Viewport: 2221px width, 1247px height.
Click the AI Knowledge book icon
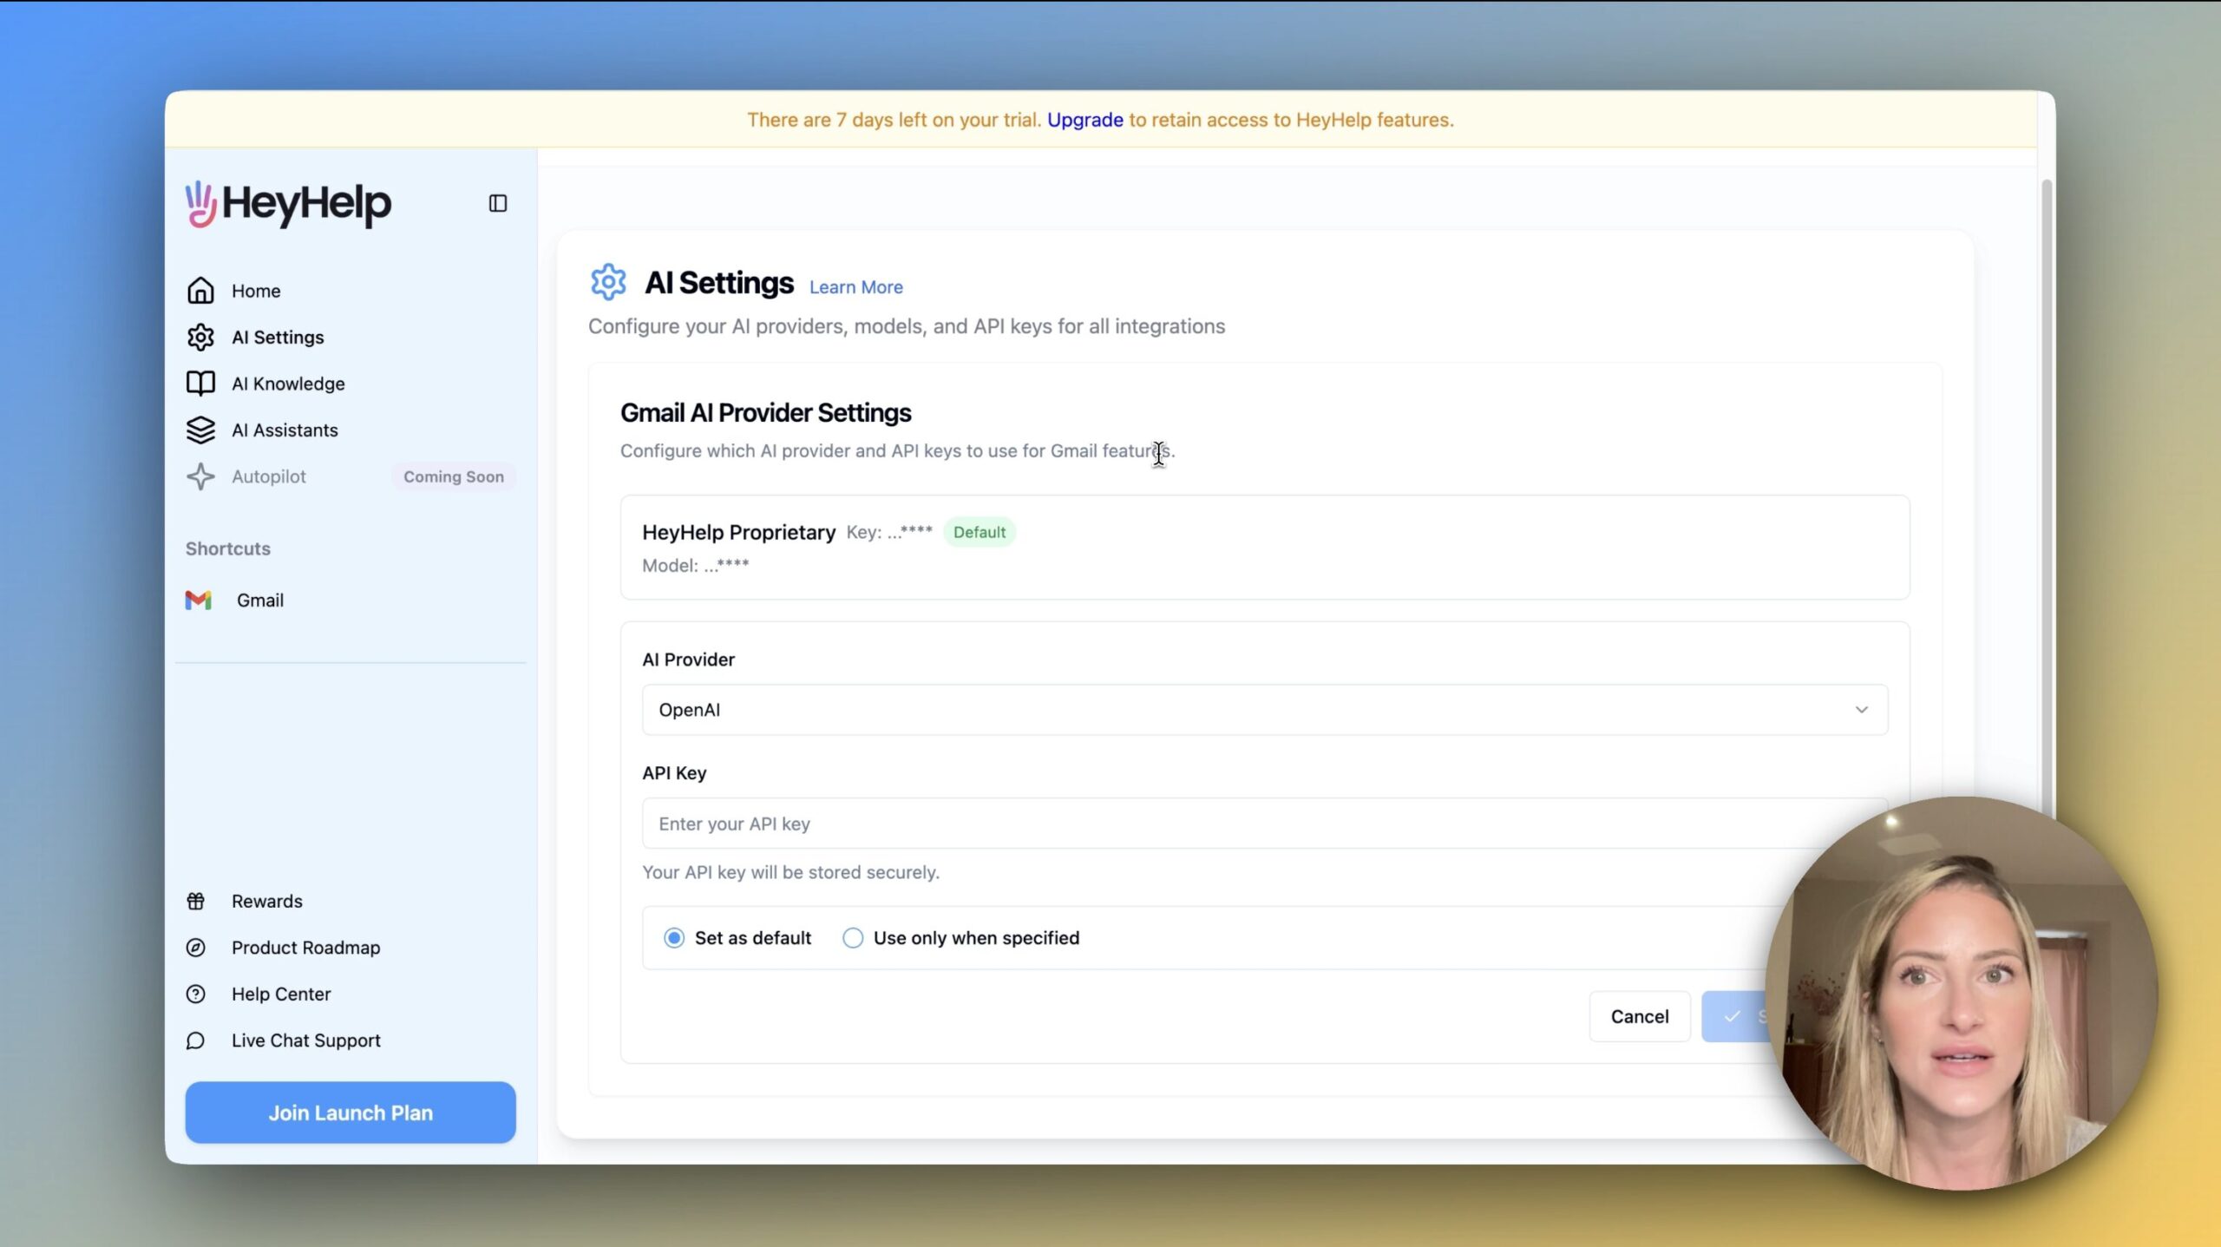200,384
